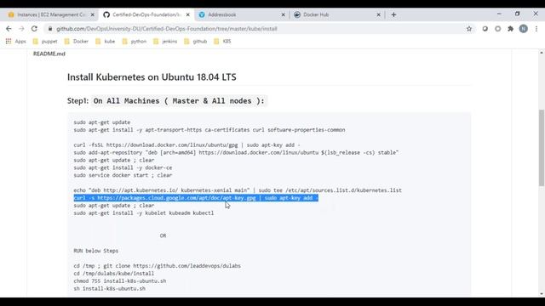
Task: Open the kube bookmark folder
Action: click(106, 42)
